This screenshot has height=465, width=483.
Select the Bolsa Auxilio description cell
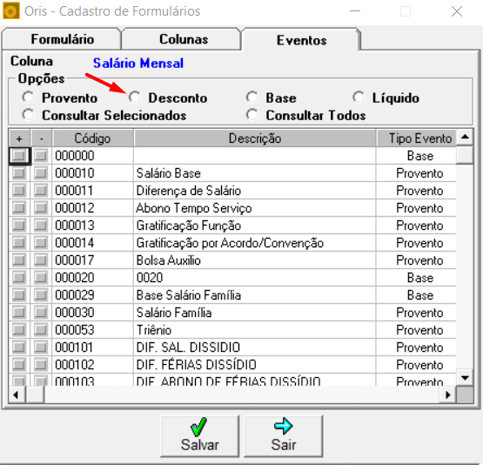pyautogui.click(x=255, y=260)
